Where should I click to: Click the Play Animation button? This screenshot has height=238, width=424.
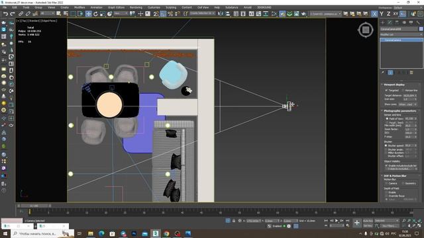pos(337,221)
